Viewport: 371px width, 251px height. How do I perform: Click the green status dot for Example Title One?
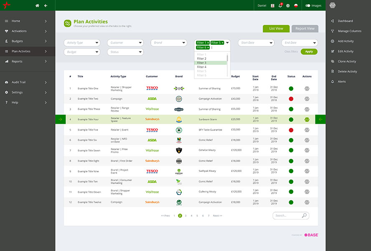tap(291, 89)
